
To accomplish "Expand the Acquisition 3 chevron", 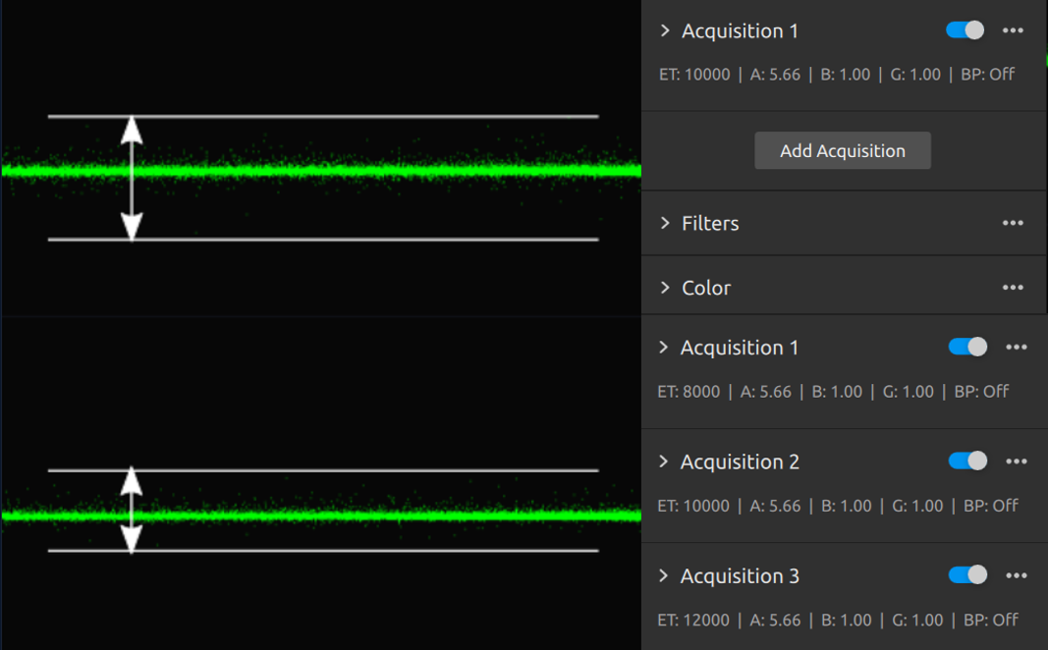I will tap(664, 575).
